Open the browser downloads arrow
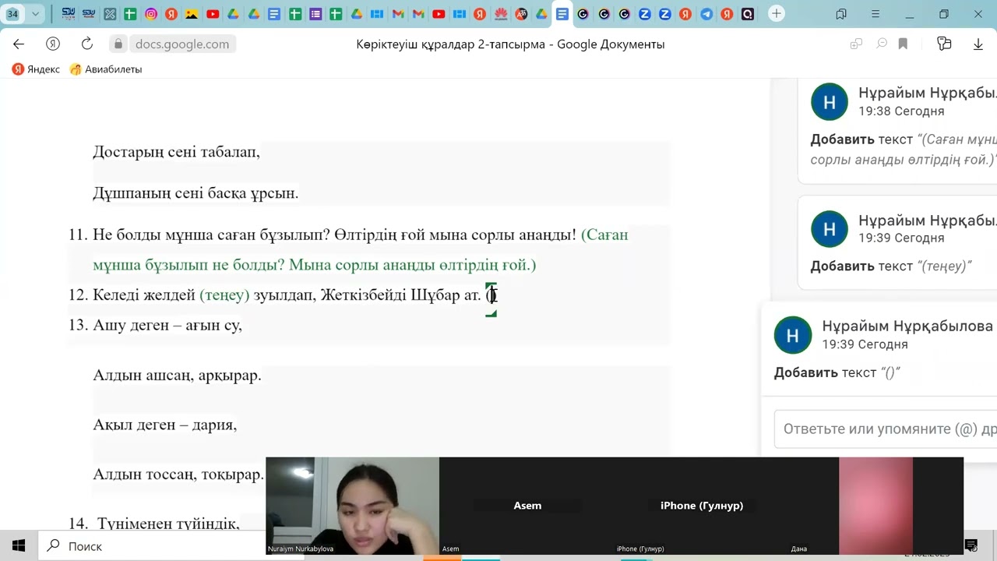Image resolution: width=997 pixels, height=561 pixels. 978,44
